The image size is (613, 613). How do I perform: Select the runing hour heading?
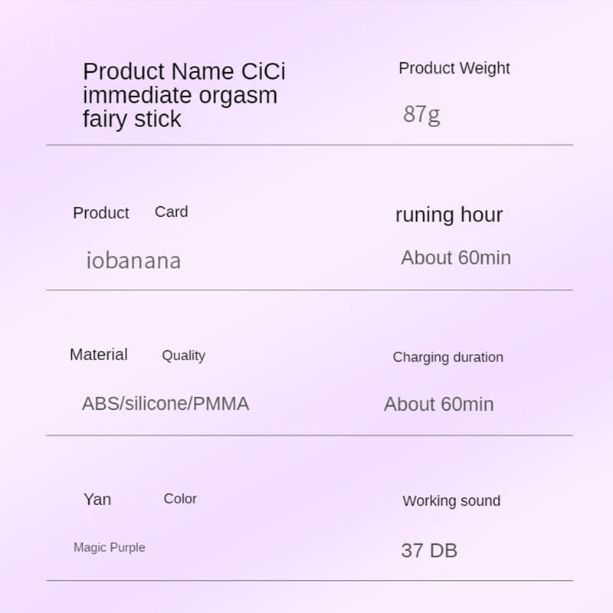pos(449,215)
